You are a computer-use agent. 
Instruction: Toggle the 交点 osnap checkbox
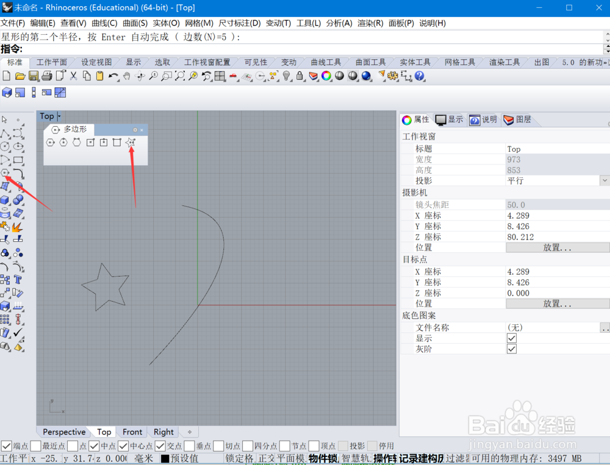(x=160, y=445)
